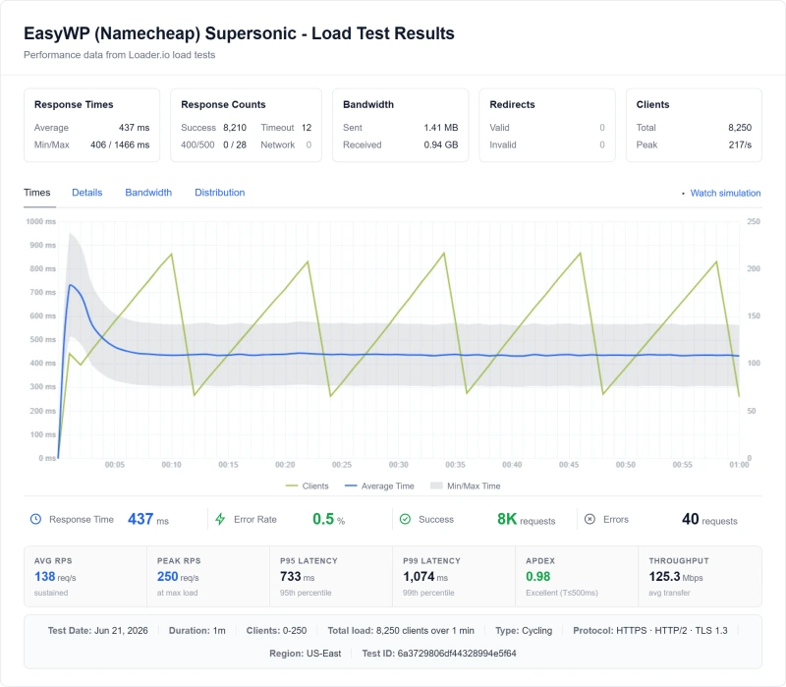Click the 1000 ms y-axis label
This screenshot has width=786, height=687.
tap(41, 222)
